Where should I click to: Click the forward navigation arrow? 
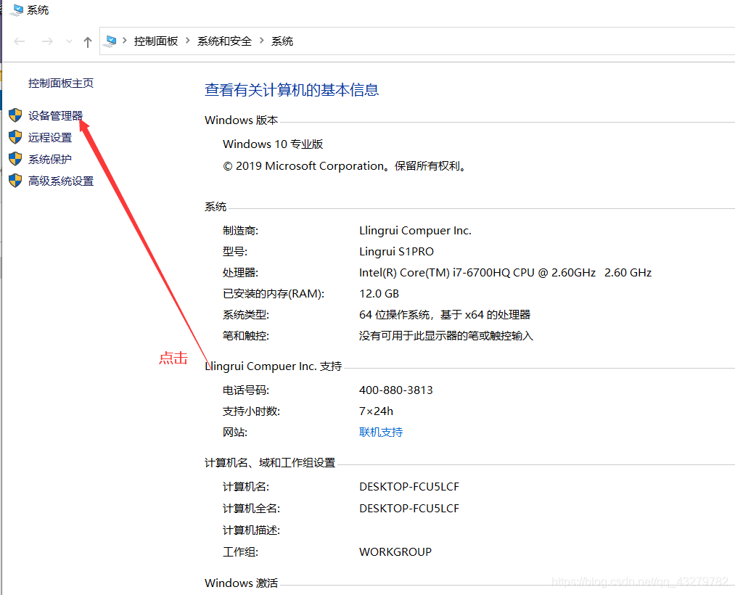pos(47,42)
